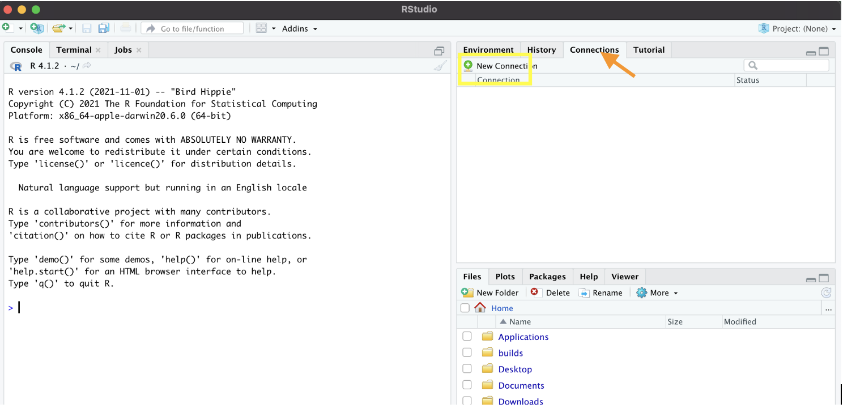
Task: Toggle the select-all files checkbox
Action: tap(465, 308)
